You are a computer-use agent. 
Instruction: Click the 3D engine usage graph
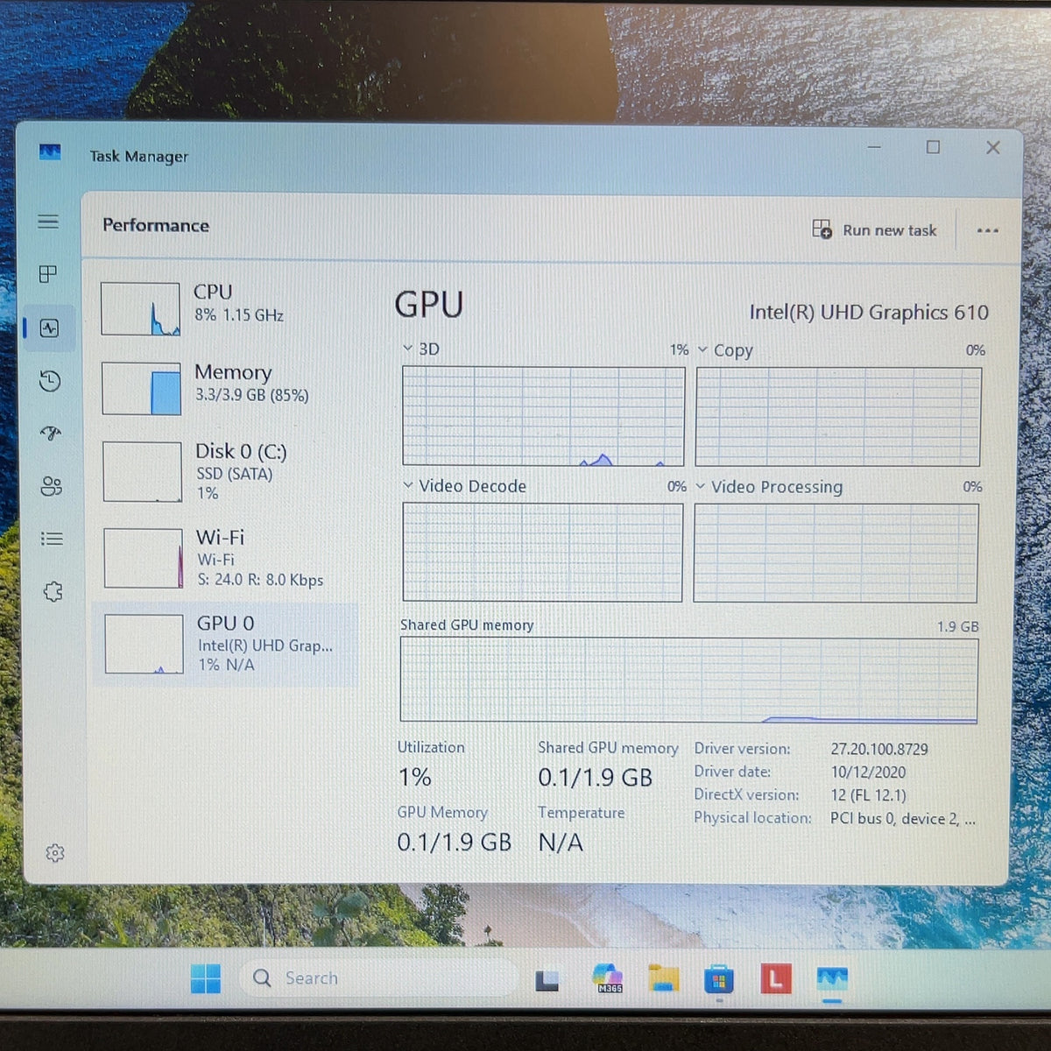coord(543,416)
